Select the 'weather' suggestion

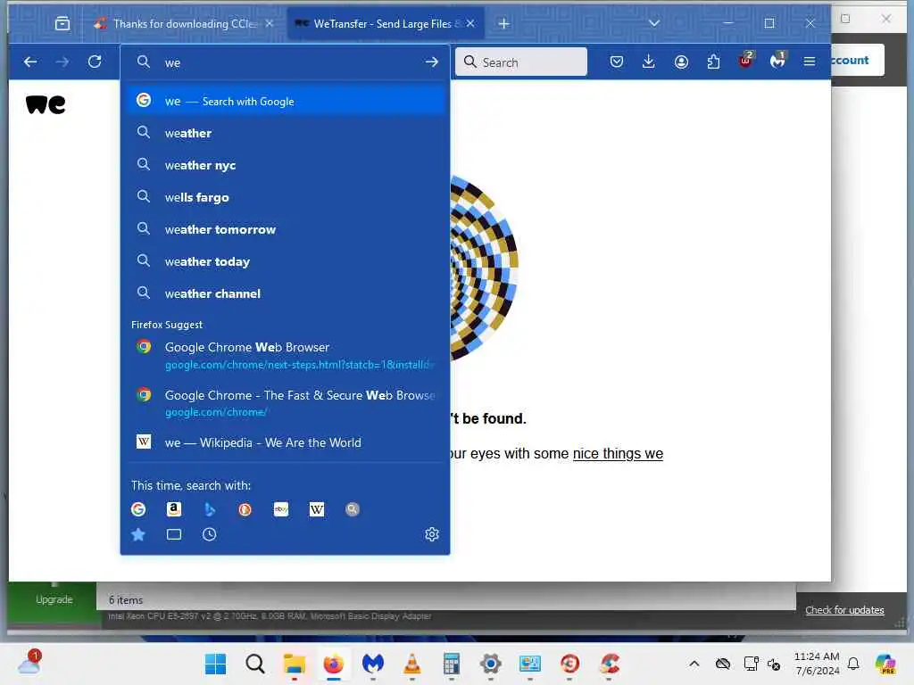285,133
